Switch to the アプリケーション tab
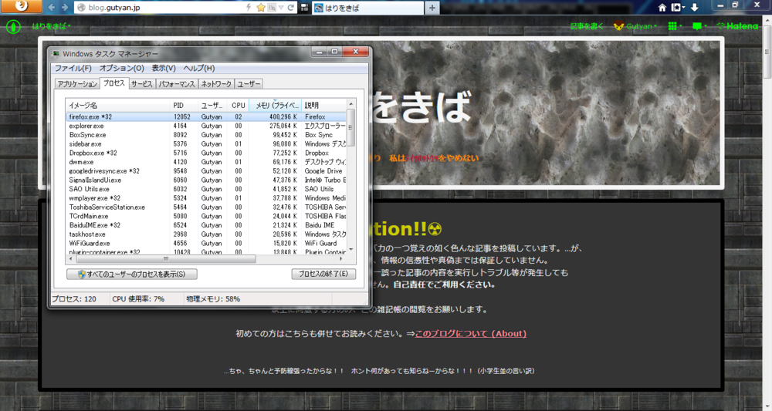This screenshot has height=411, width=772. click(x=76, y=84)
